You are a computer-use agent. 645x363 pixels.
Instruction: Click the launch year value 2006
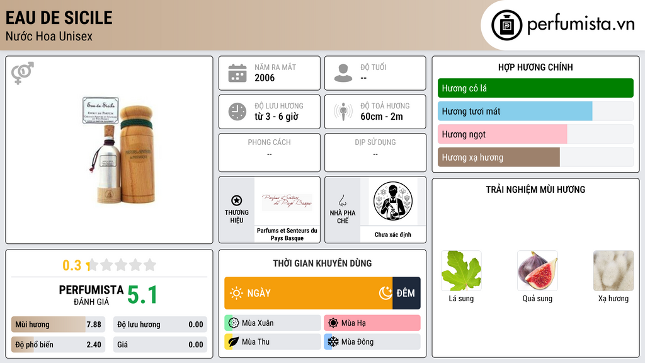265,78
